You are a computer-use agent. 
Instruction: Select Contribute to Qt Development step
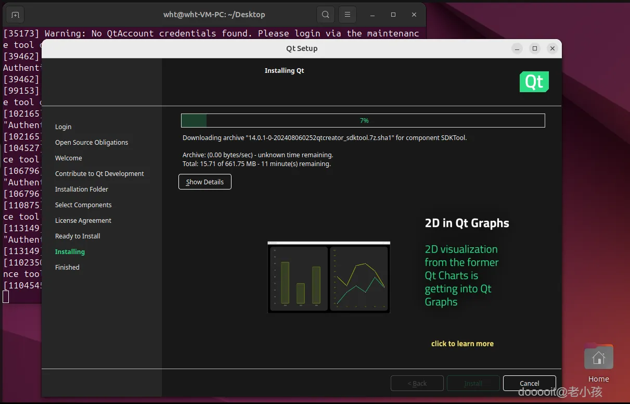pyautogui.click(x=99, y=173)
